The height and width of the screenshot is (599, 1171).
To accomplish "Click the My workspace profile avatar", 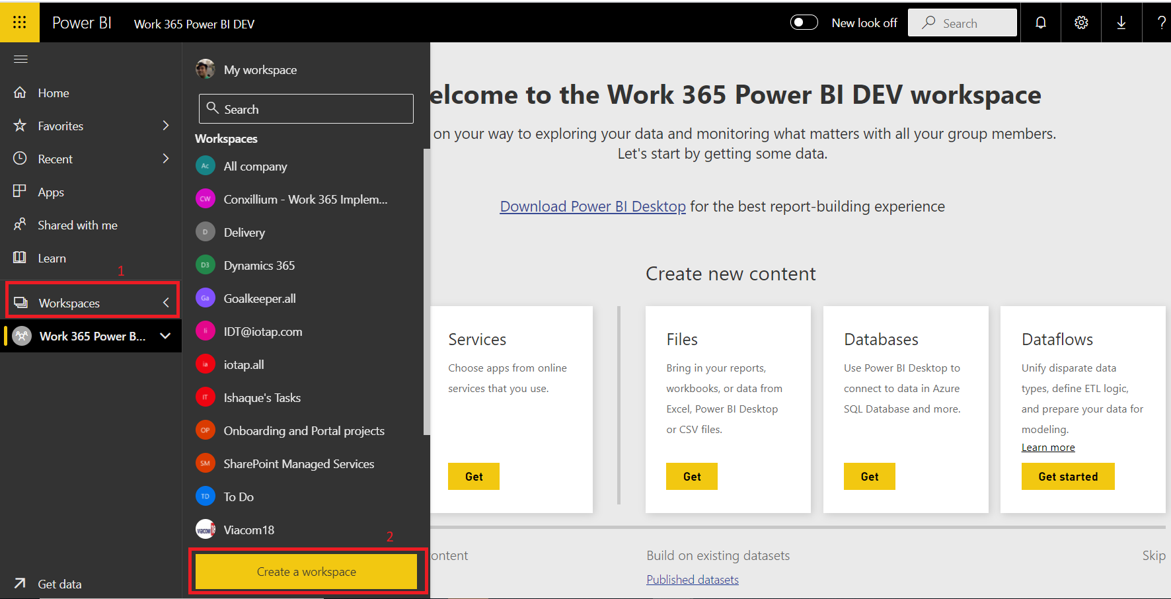I will click(206, 69).
